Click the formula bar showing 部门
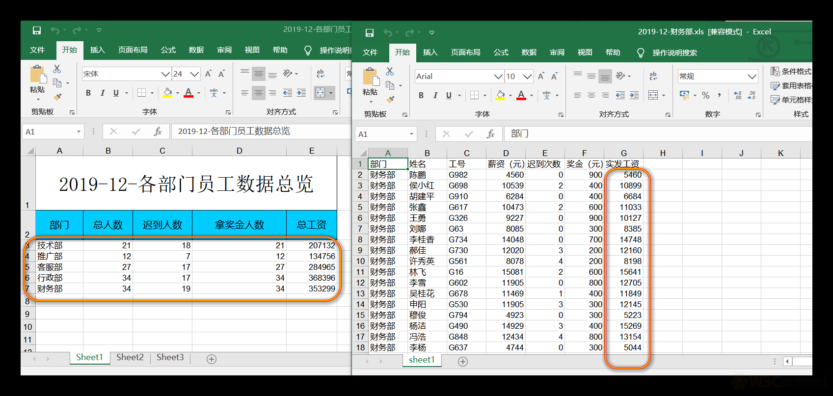 point(658,134)
